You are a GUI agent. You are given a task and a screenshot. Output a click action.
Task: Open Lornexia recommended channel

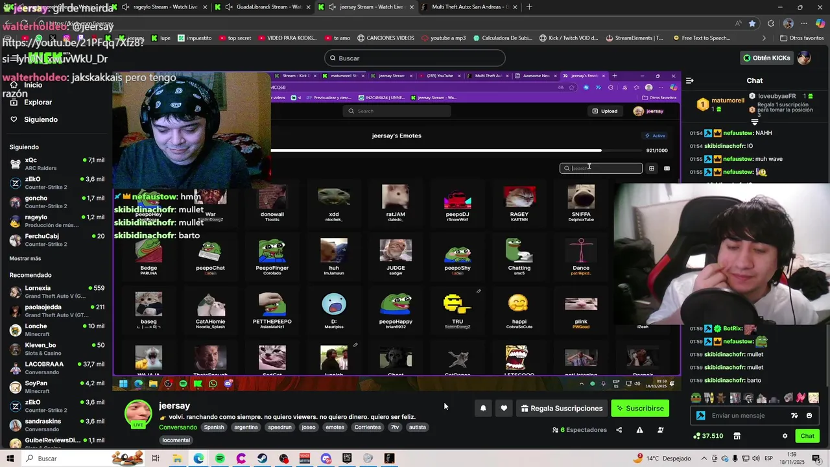pos(56,291)
